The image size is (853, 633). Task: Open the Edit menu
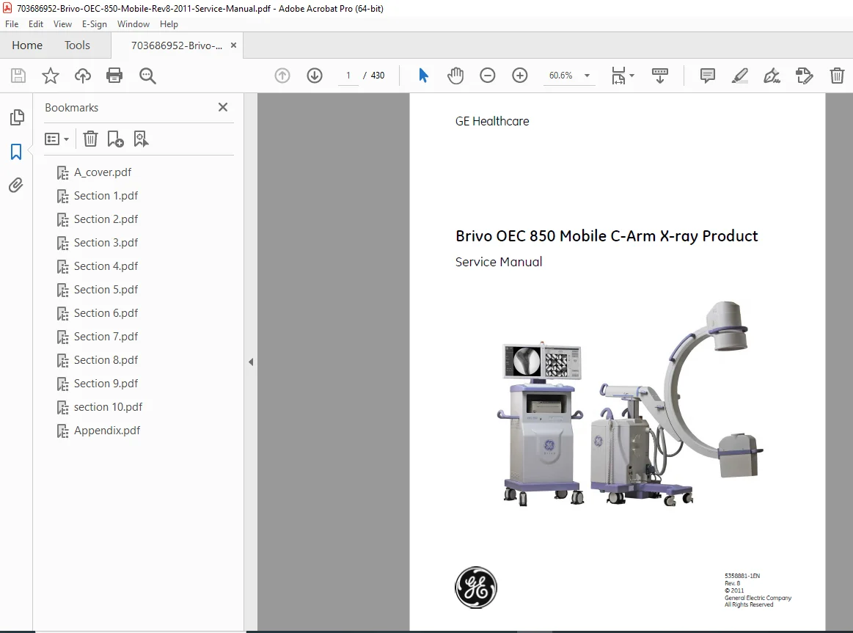pos(36,24)
